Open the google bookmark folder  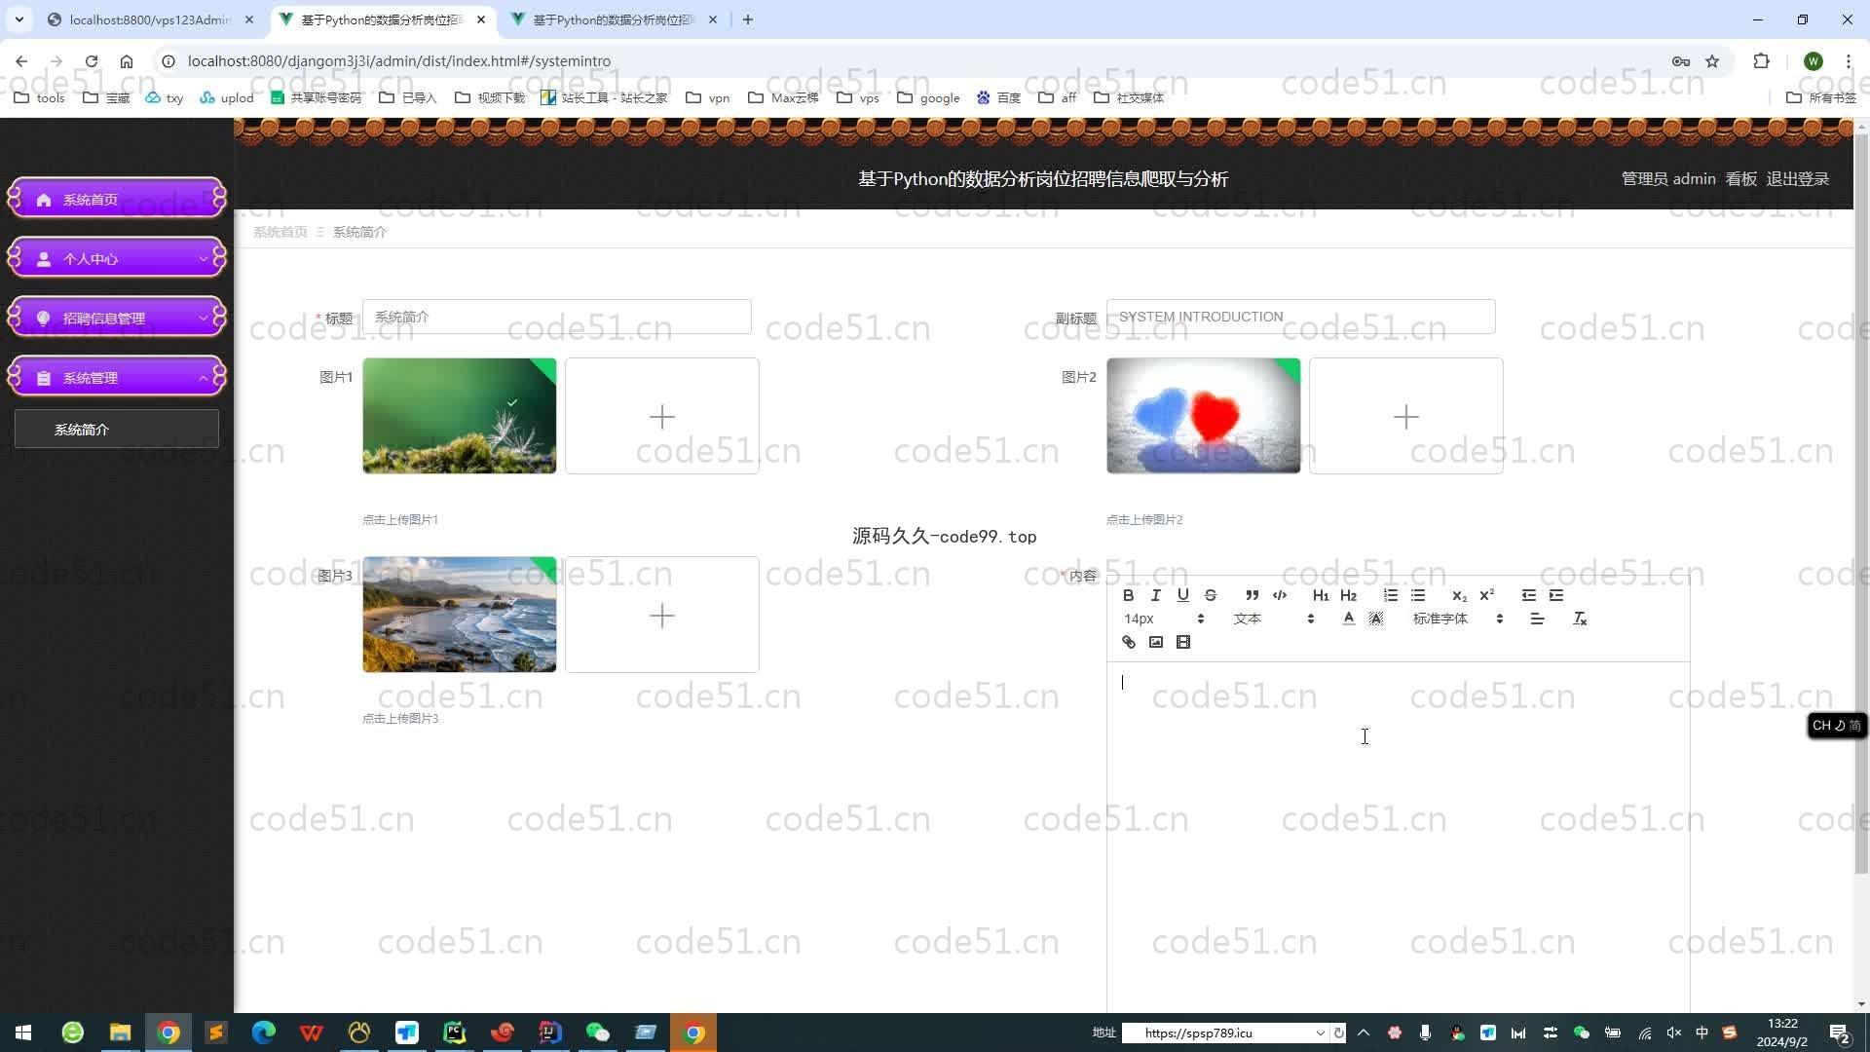pos(928,97)
